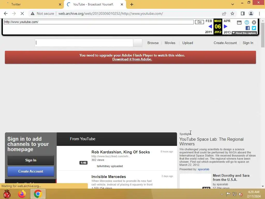The width and height of the screenshot is (265, 199).
Task: Share this page icon in address bar
Action: [x=224, y=13]
